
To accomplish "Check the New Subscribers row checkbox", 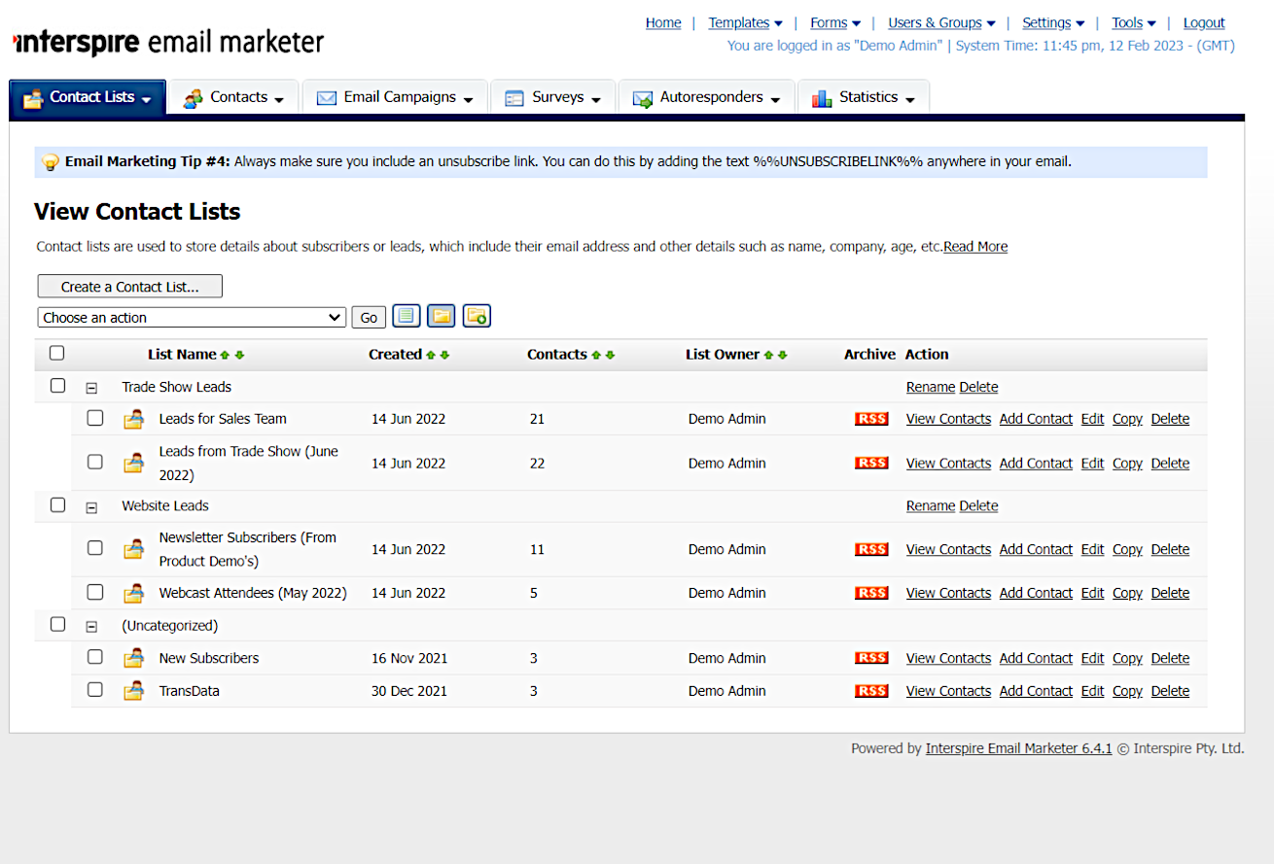I will pos(94,656).
